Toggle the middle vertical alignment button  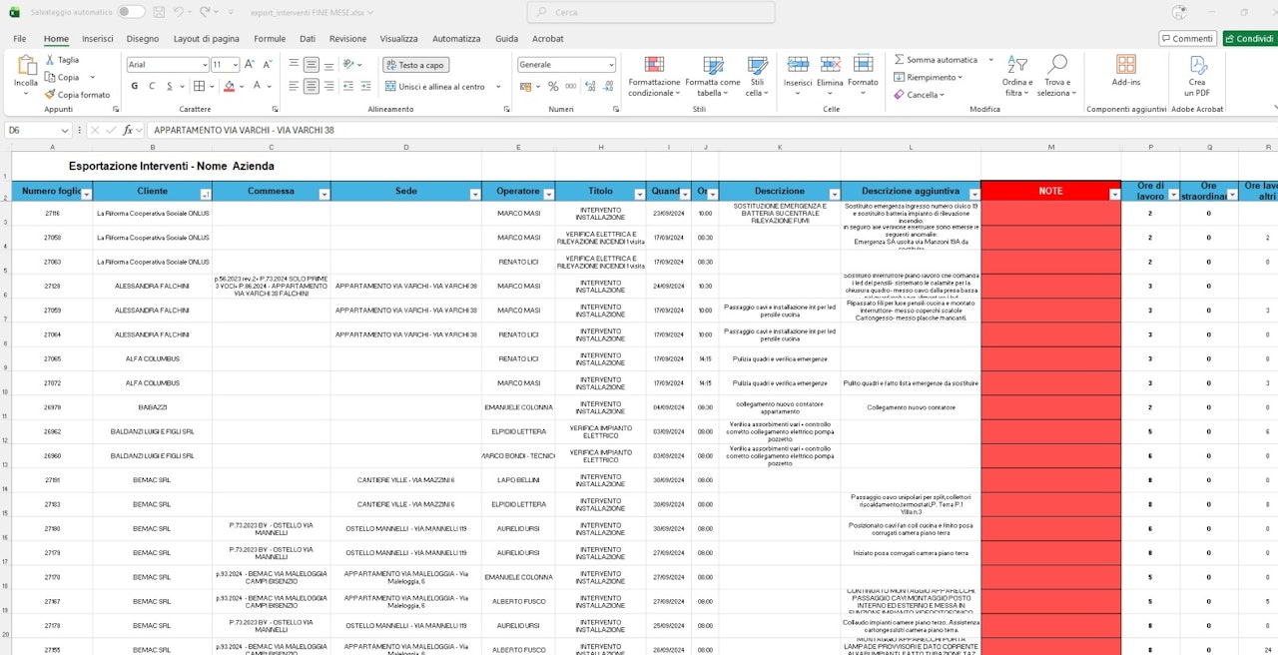coord(312,64)
